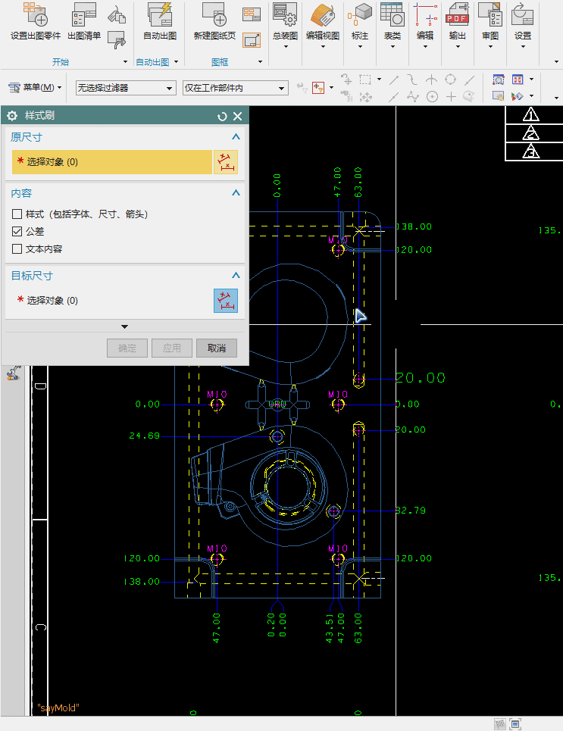Viewport: 563px width, 731px height.
Task: Open 标注 annotation tool
Action: [x=360, y=14]
